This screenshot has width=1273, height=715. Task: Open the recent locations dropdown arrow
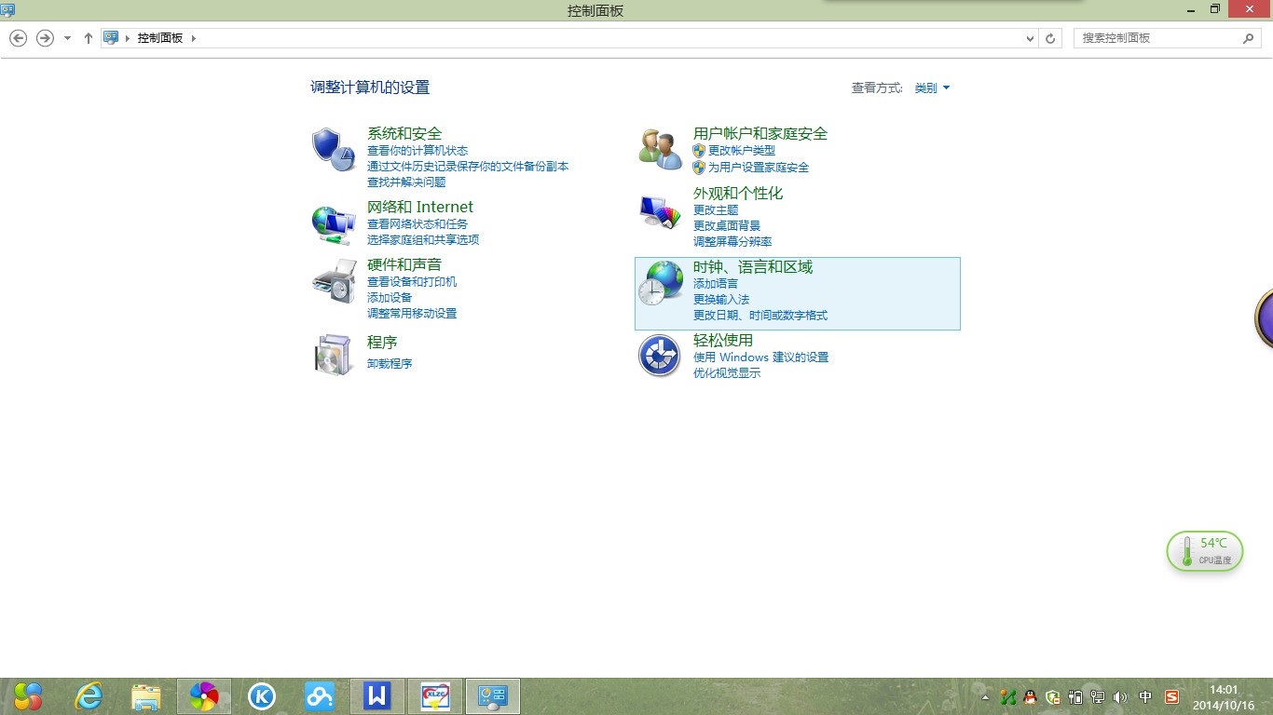pos(67,38)
